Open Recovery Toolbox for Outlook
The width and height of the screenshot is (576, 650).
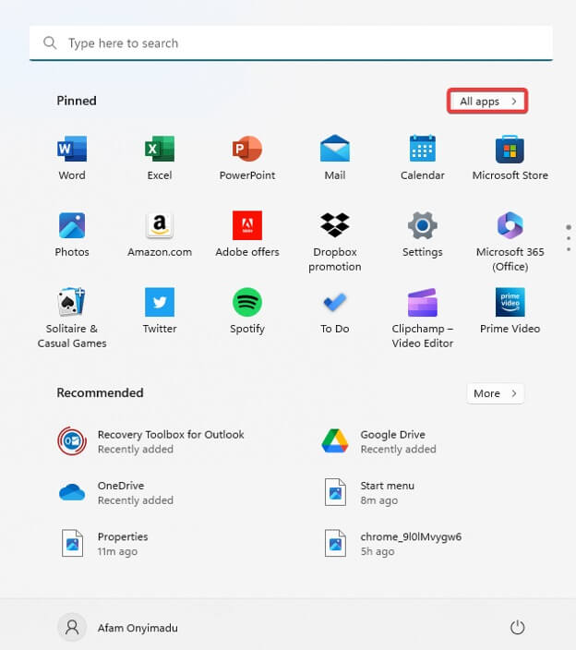150,441
